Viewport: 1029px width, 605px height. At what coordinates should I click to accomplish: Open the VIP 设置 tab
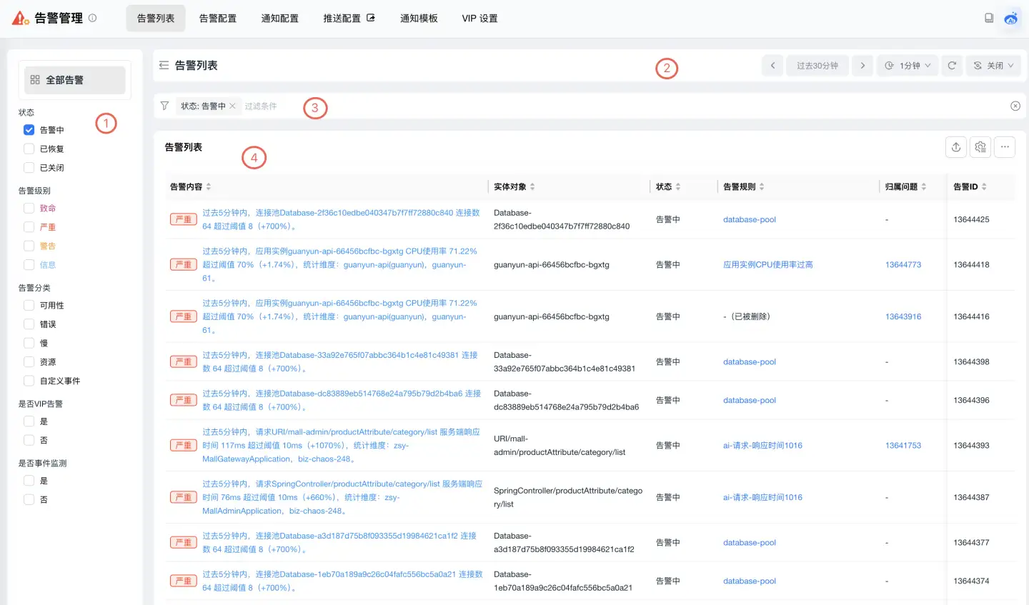click(479, 19)
